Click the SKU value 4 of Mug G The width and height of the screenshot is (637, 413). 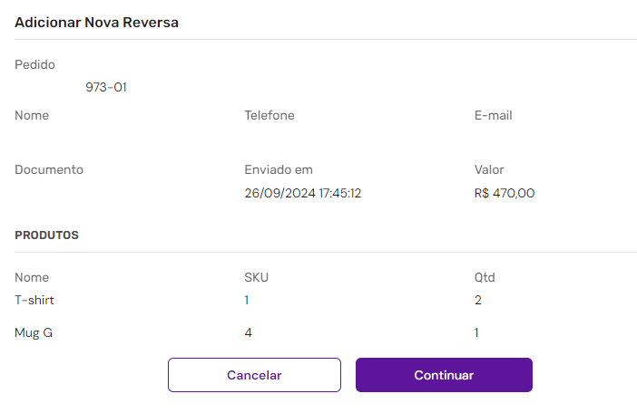[249, 333]
